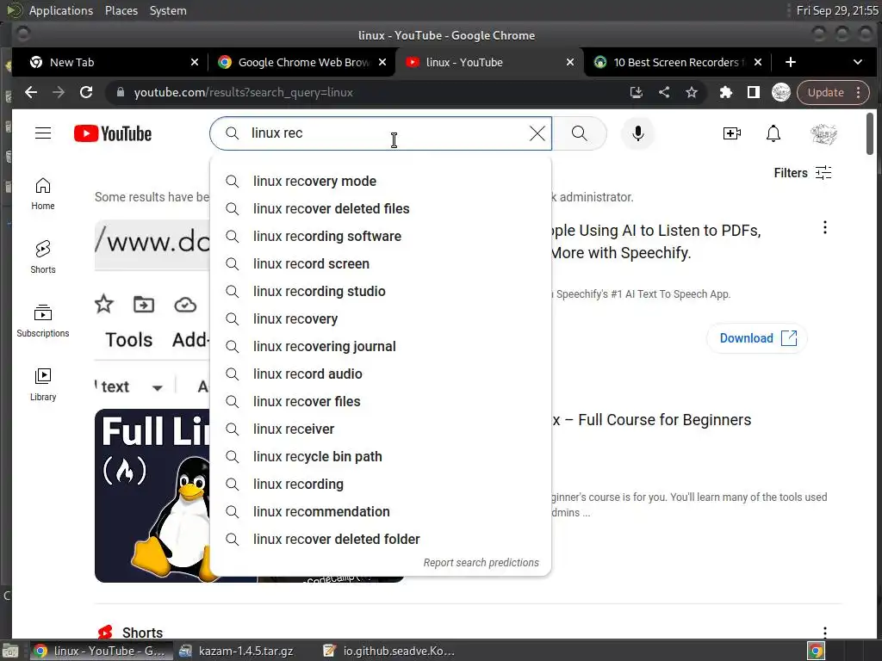Screen dimensions: 882x661
Task: Open the Applications menu in top panel
Action: pyautogui.click(x=61, y=10)
